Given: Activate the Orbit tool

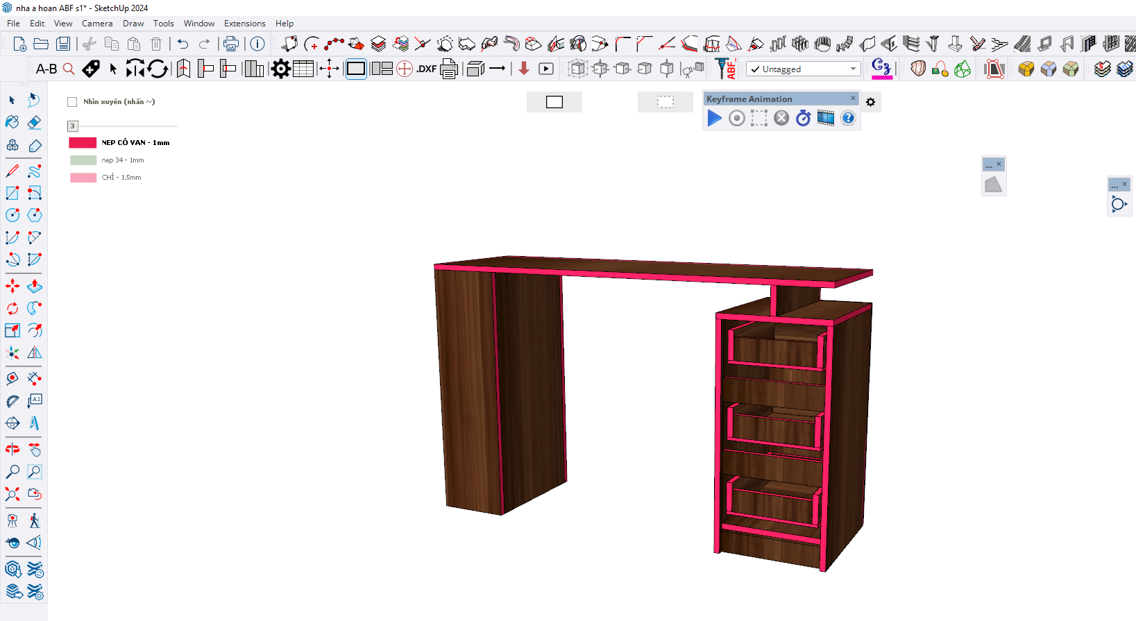Looking at the screenshot, I should point(12,450).
